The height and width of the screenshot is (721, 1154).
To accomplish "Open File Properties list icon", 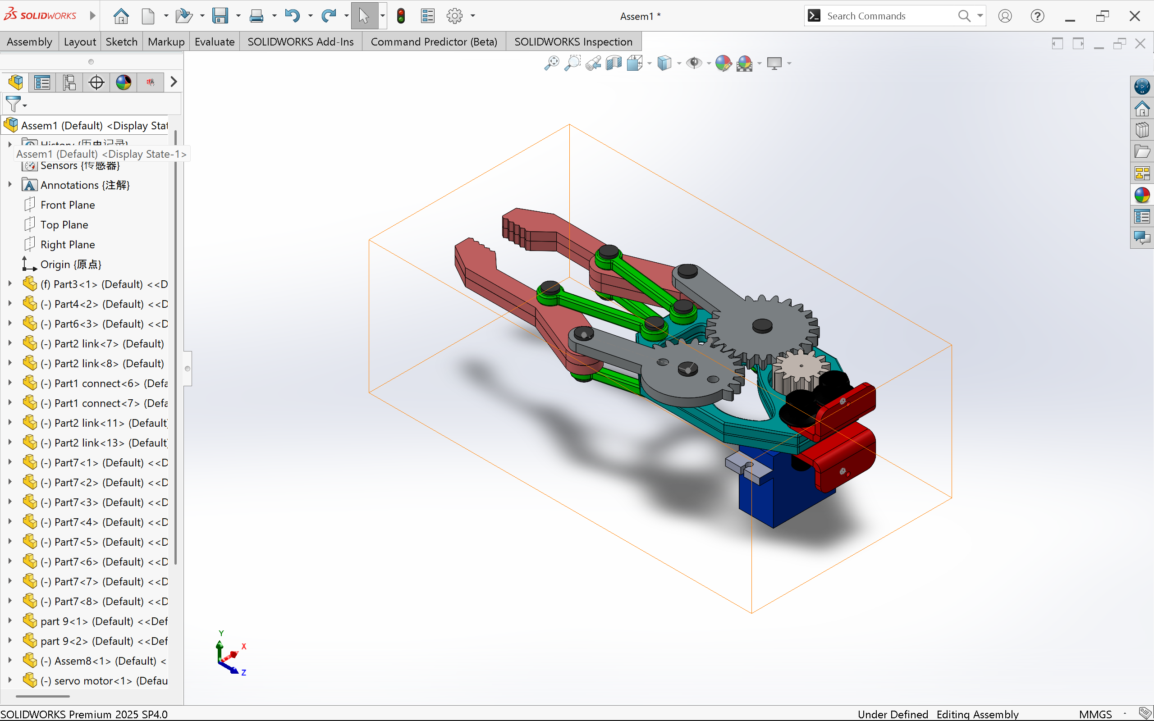I will click(x=428, y=16).
